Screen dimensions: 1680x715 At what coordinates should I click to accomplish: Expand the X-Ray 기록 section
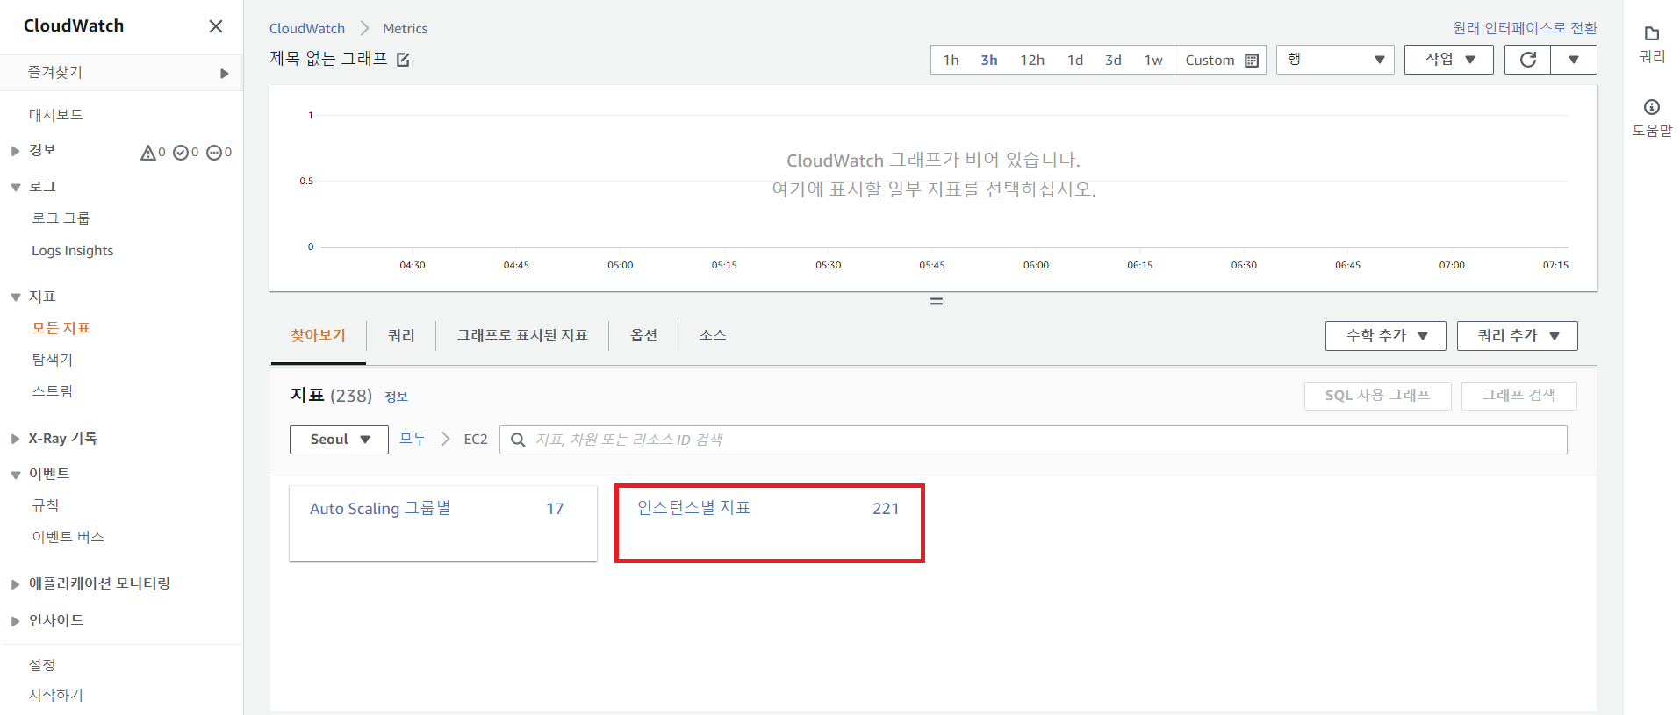click(16, 439)
